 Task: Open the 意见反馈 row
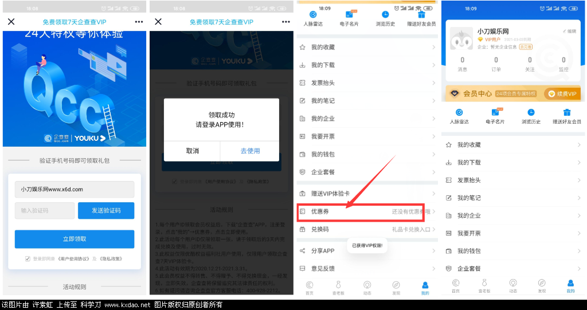(367, 268)
